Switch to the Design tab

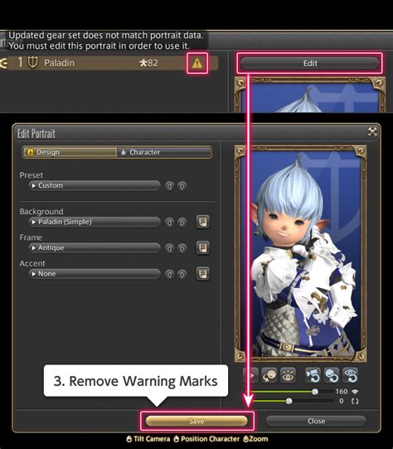tap(70, 152)
